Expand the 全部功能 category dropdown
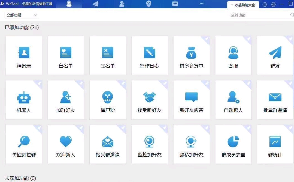 (21, 15)
